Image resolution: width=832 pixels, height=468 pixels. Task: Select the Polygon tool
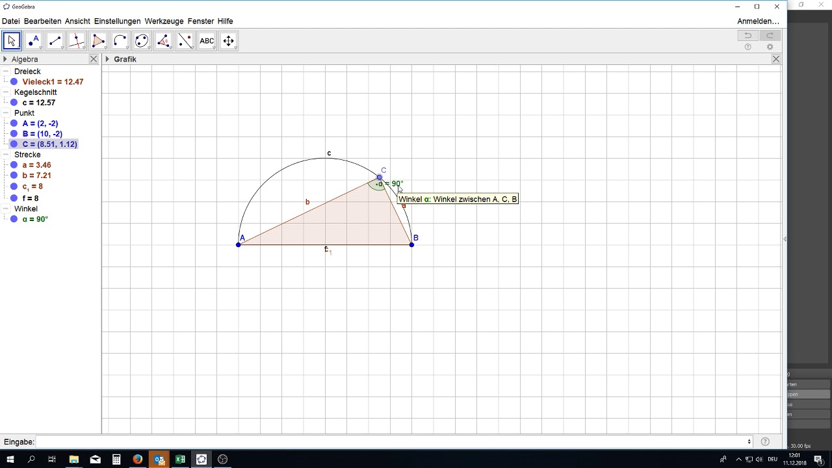tap(98, 41)
